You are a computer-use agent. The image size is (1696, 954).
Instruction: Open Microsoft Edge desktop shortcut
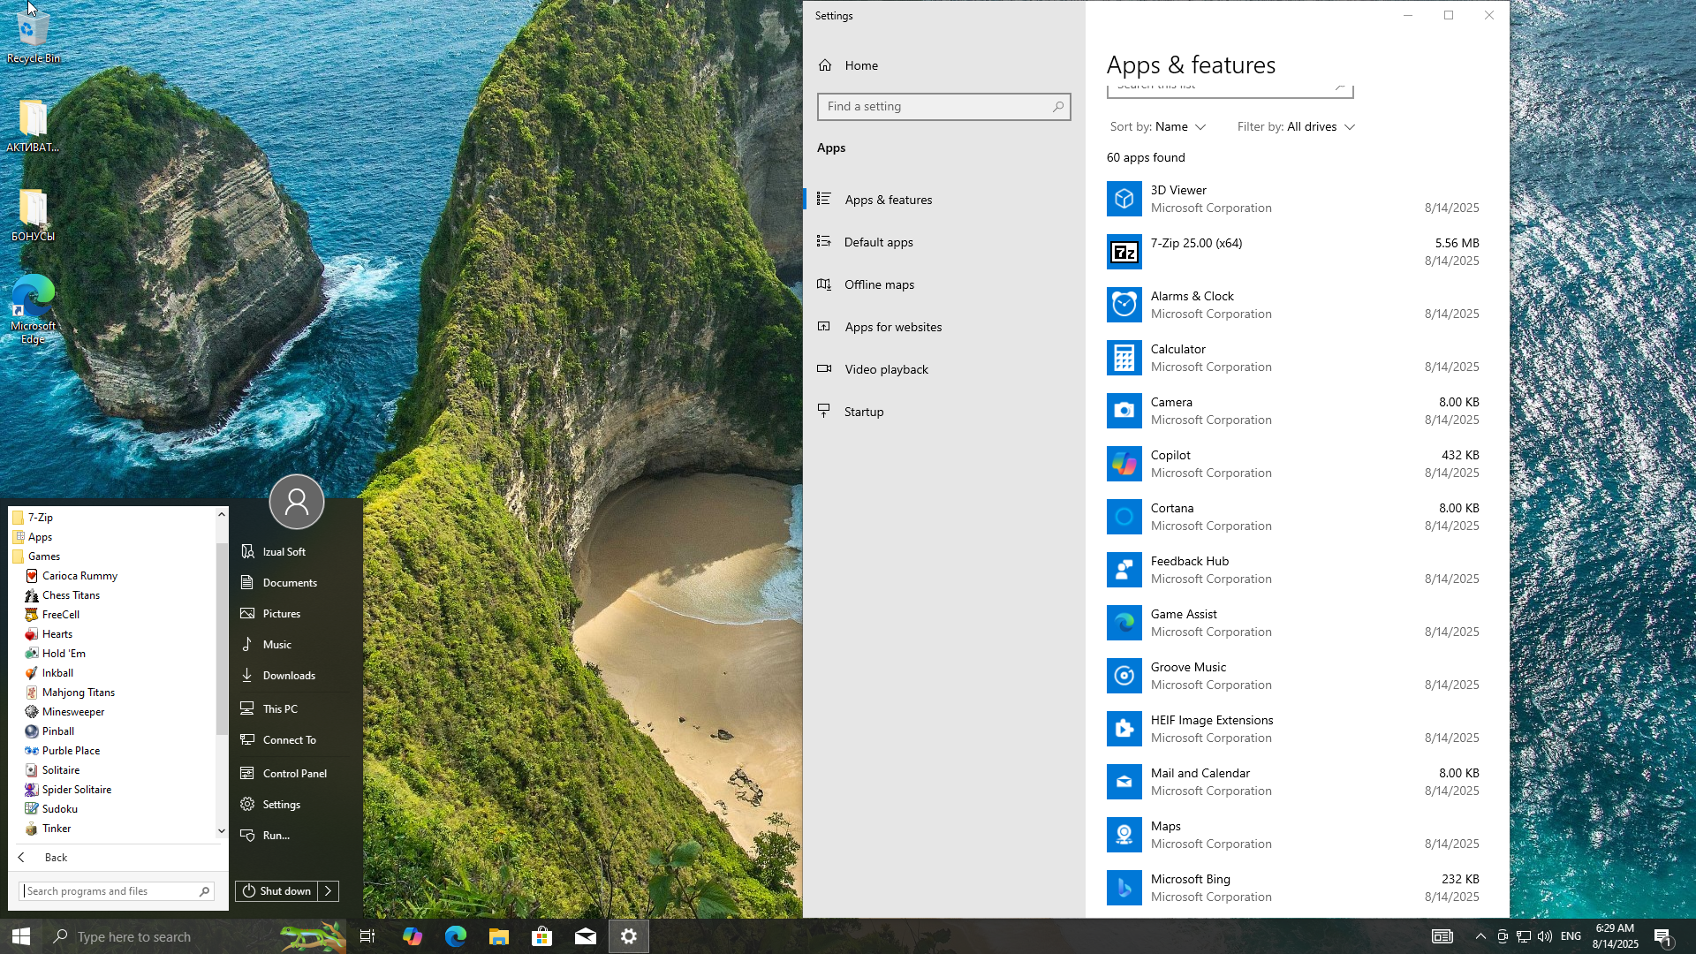pos(34,309)
